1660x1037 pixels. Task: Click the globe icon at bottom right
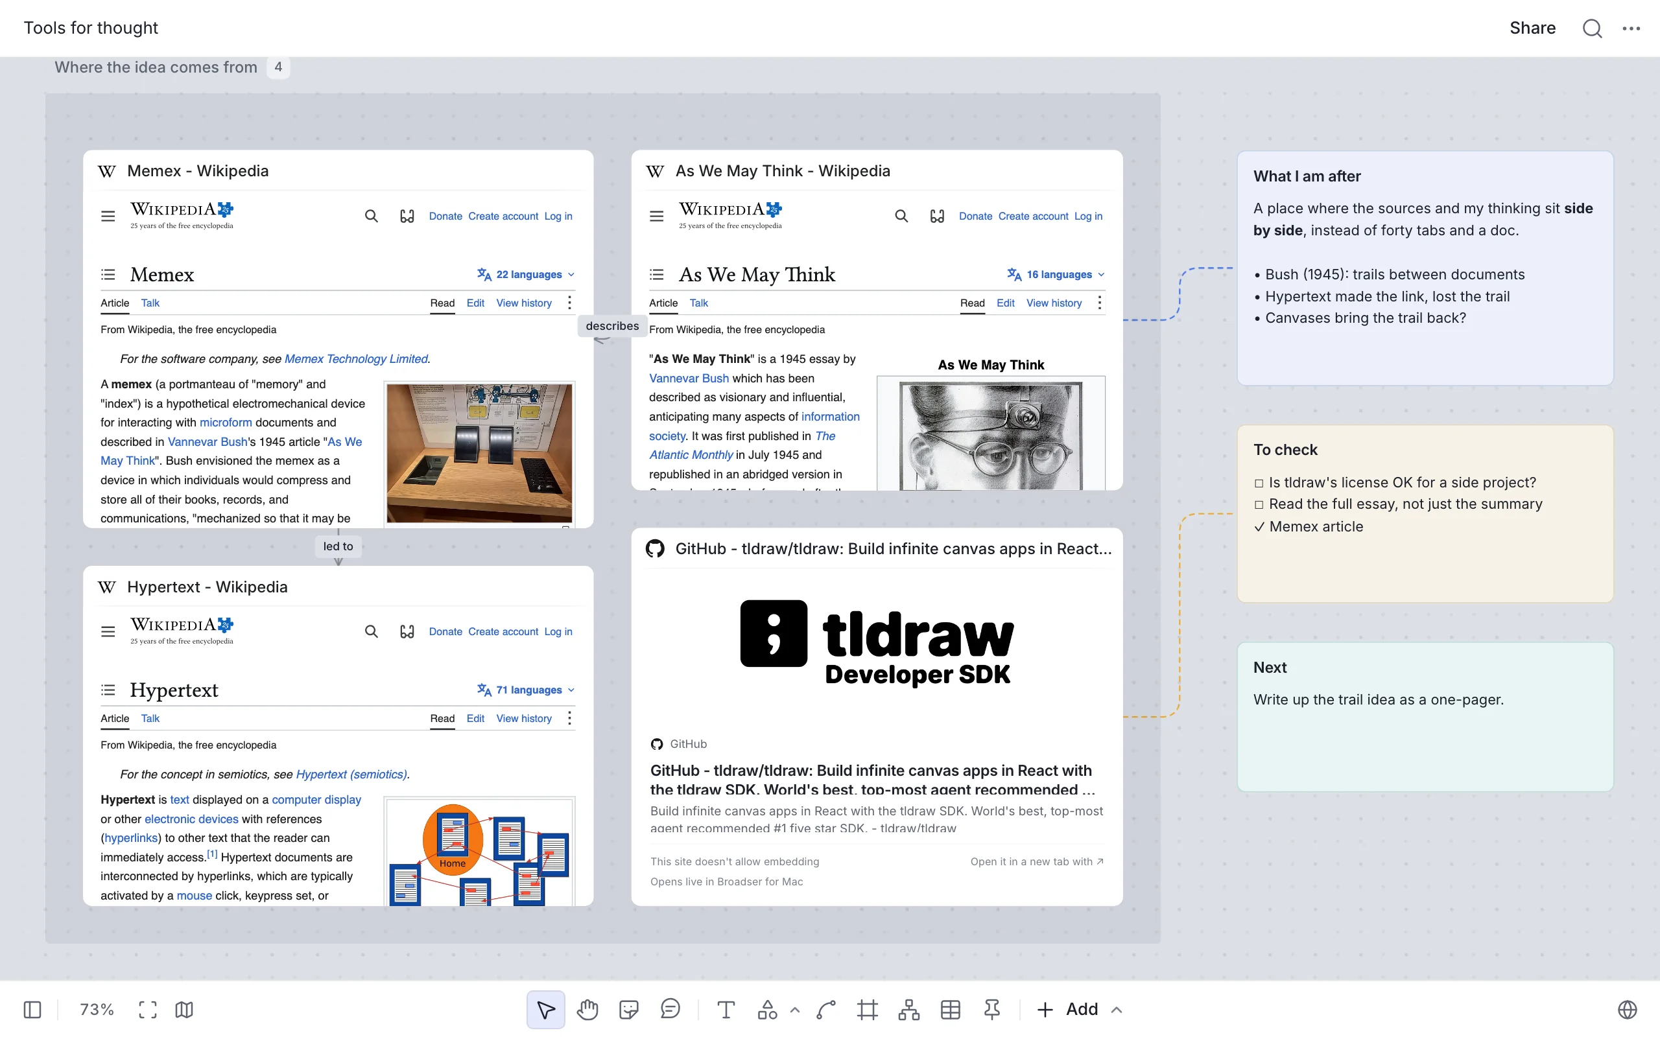(1627, 1010)
